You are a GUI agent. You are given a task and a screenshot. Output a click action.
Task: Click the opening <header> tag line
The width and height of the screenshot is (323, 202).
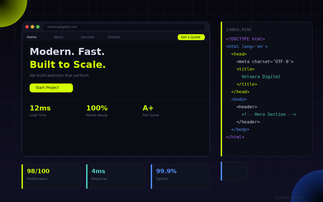pyautogui.click(x=247, y=107)
